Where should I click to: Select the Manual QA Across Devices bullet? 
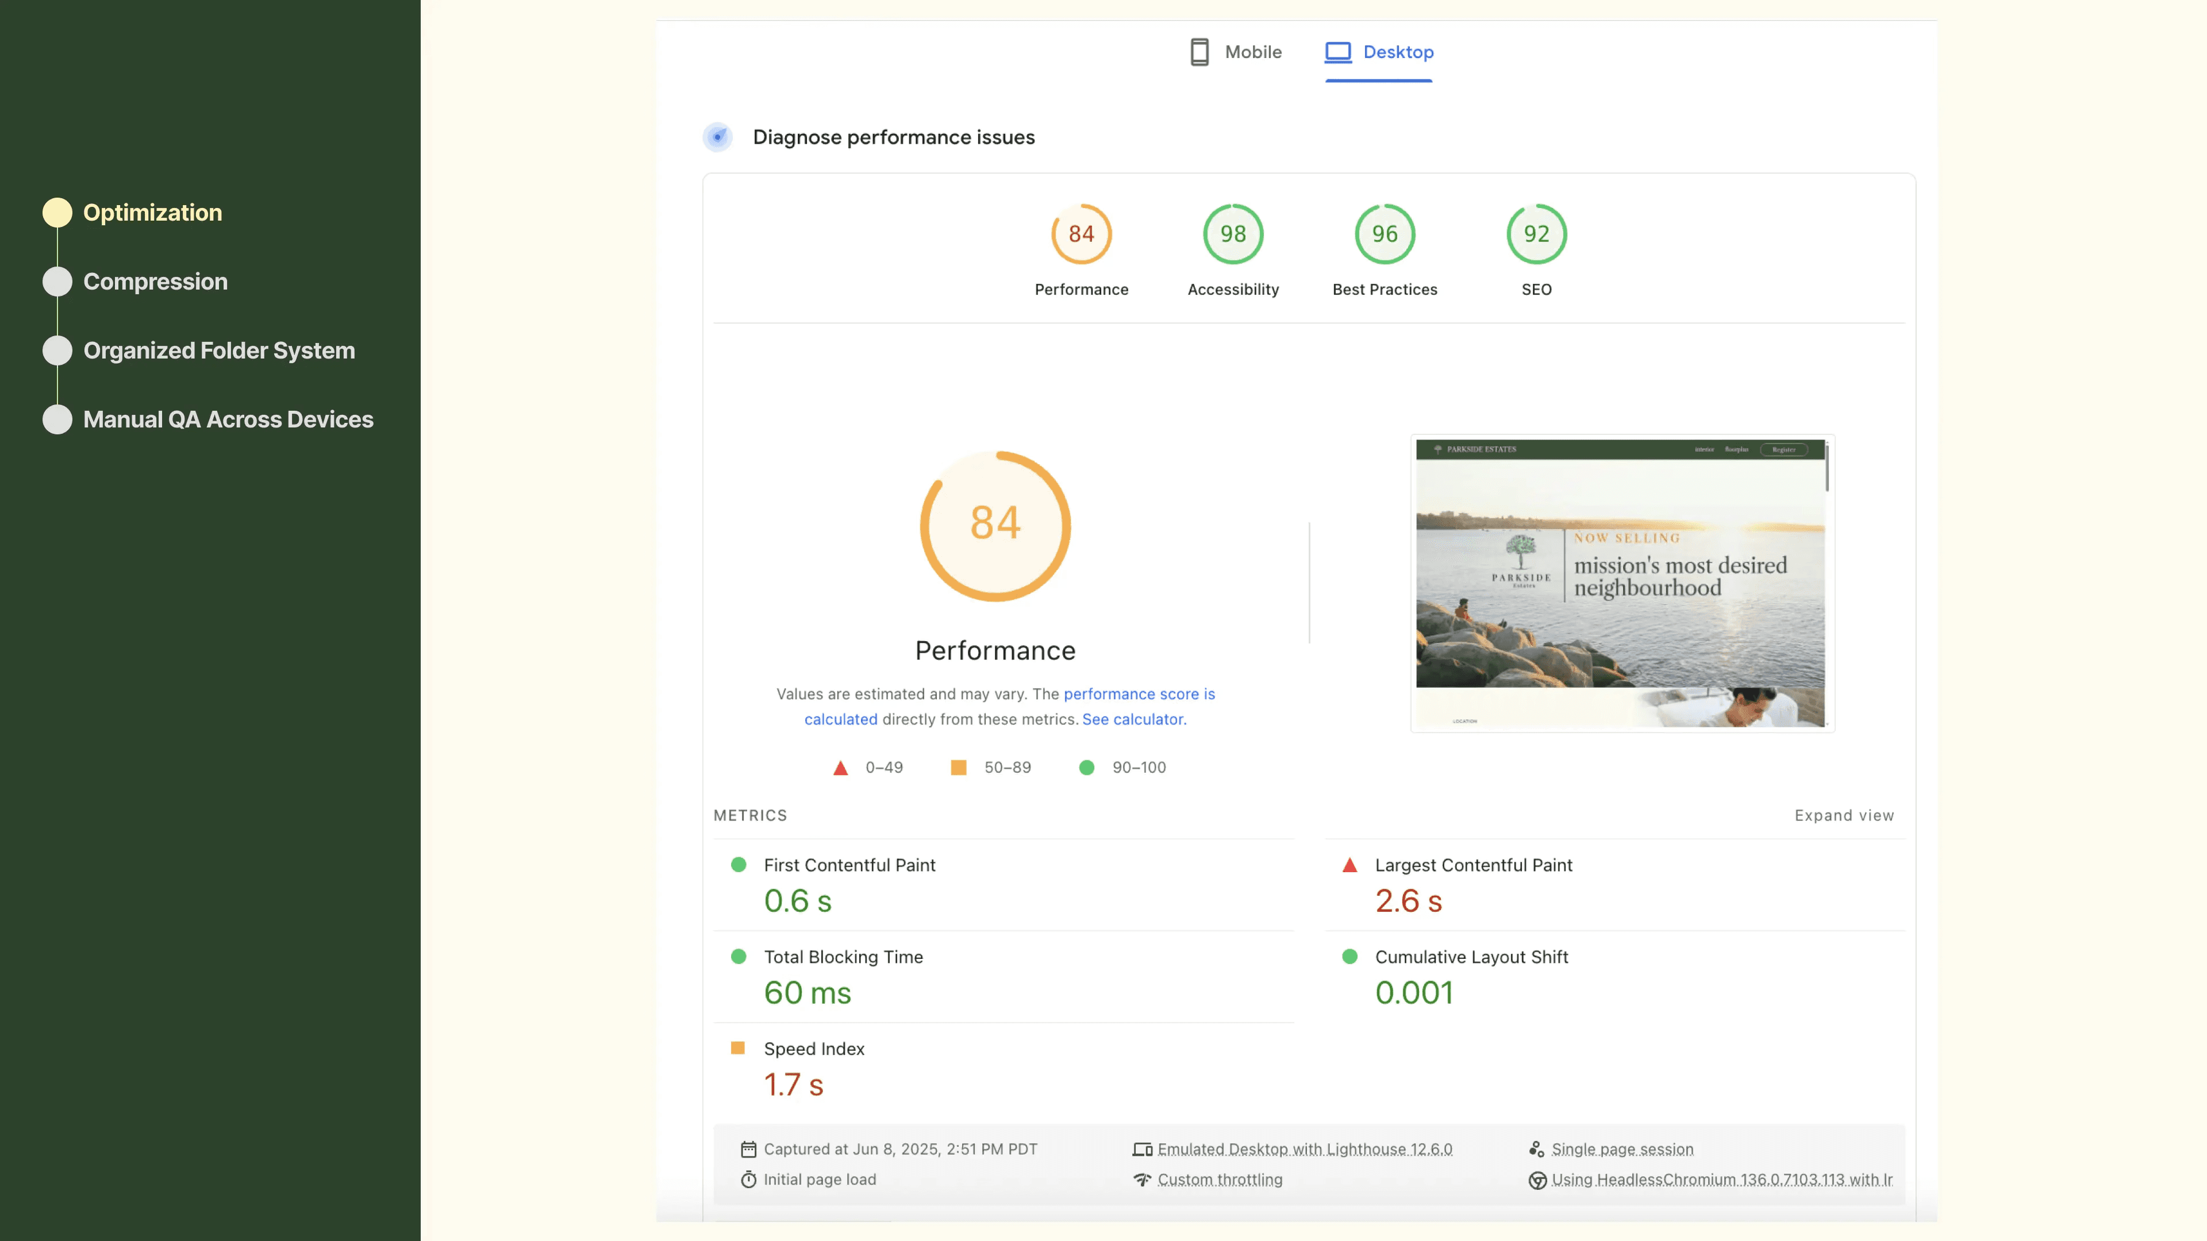[x=57, y=419]
